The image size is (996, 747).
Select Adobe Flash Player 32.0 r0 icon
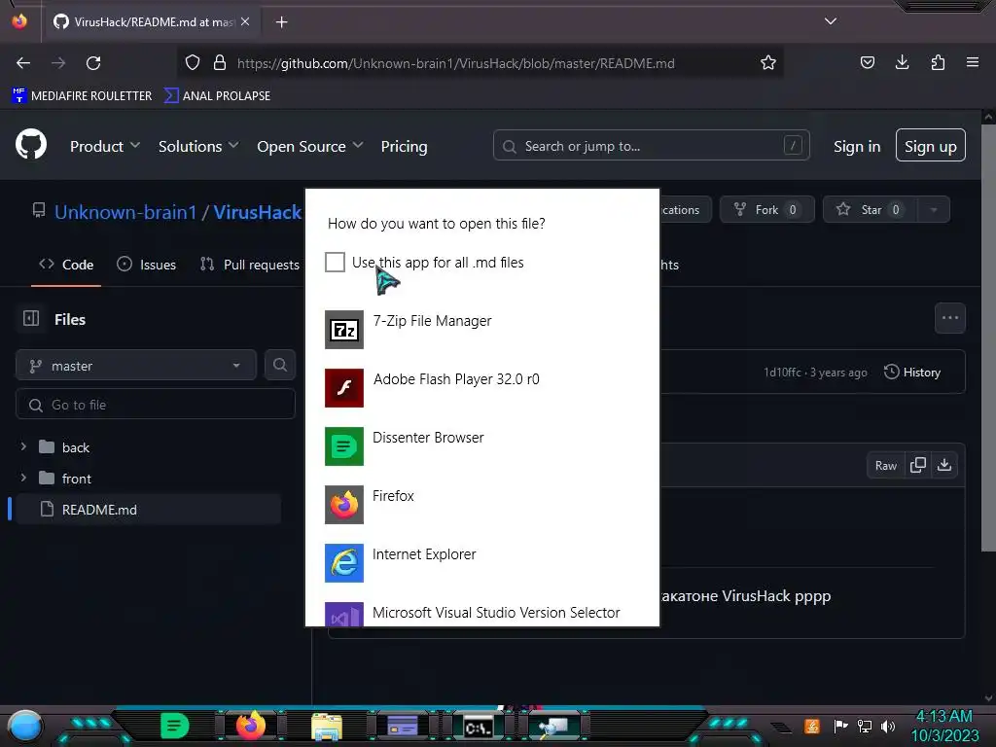(343, 387)
